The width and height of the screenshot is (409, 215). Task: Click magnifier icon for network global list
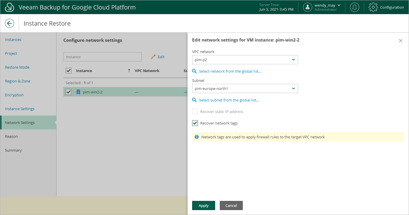(194, 71)
